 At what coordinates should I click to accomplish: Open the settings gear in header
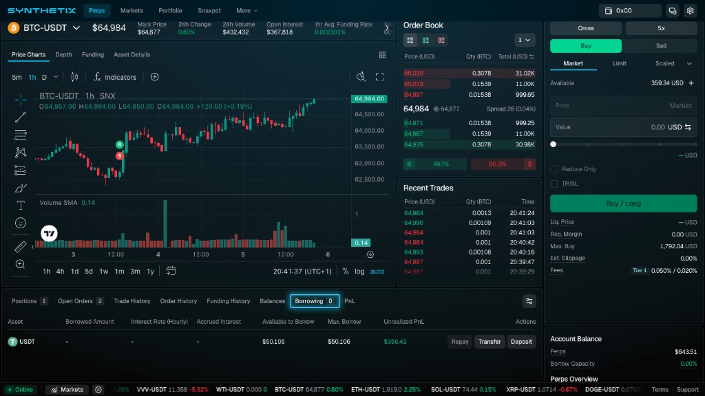pyautogui.click(x=690, y=11)
